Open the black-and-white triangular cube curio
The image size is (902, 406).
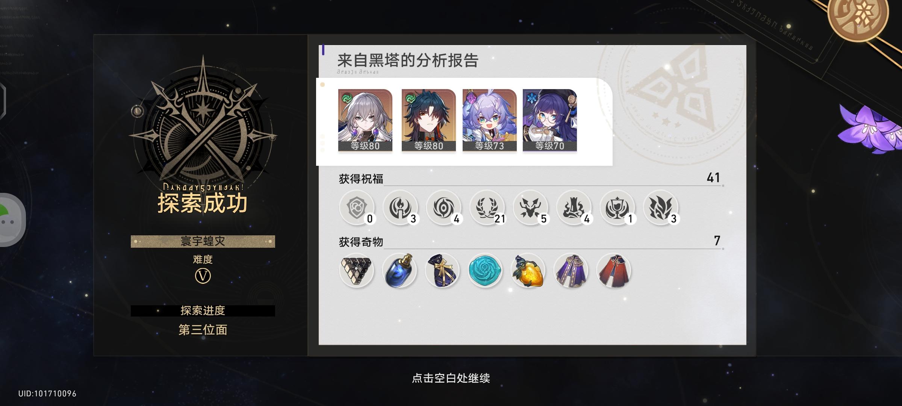356,271
